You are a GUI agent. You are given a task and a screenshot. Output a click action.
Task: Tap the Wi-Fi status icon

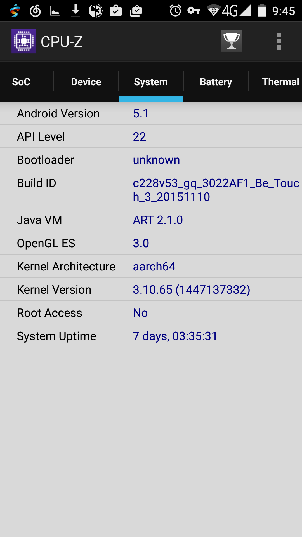[x=214, y=11]
